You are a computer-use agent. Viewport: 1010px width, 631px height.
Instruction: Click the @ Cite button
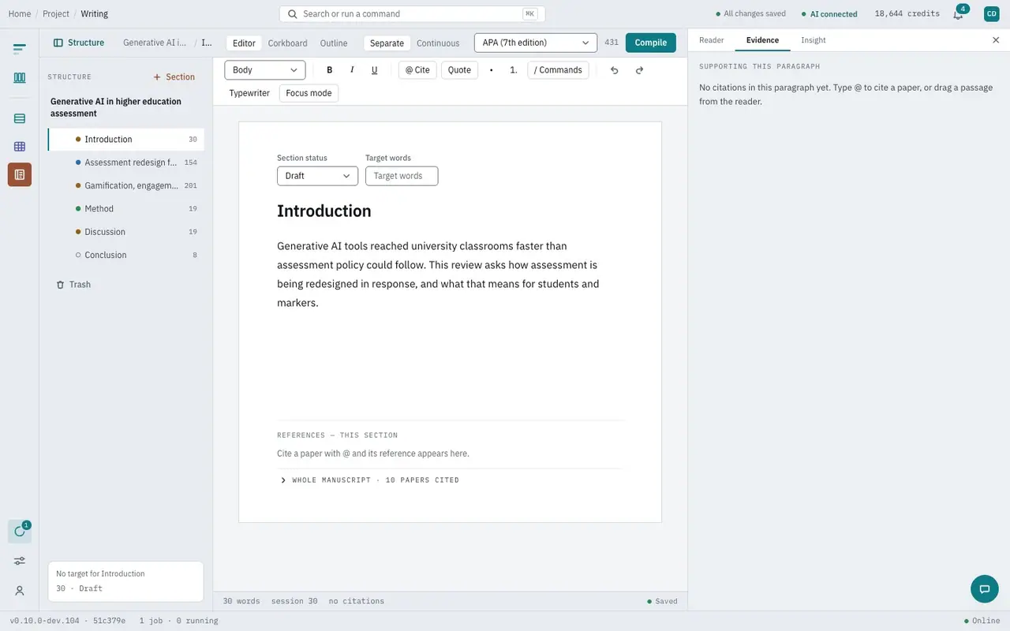coord(417,70)
